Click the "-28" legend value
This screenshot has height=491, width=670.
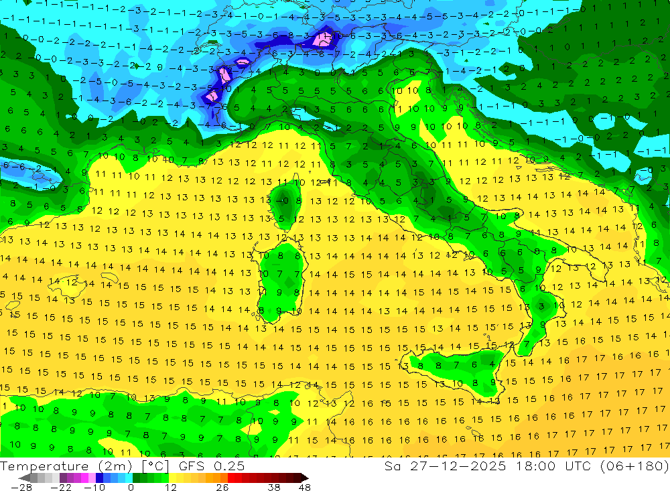[21, 488]
